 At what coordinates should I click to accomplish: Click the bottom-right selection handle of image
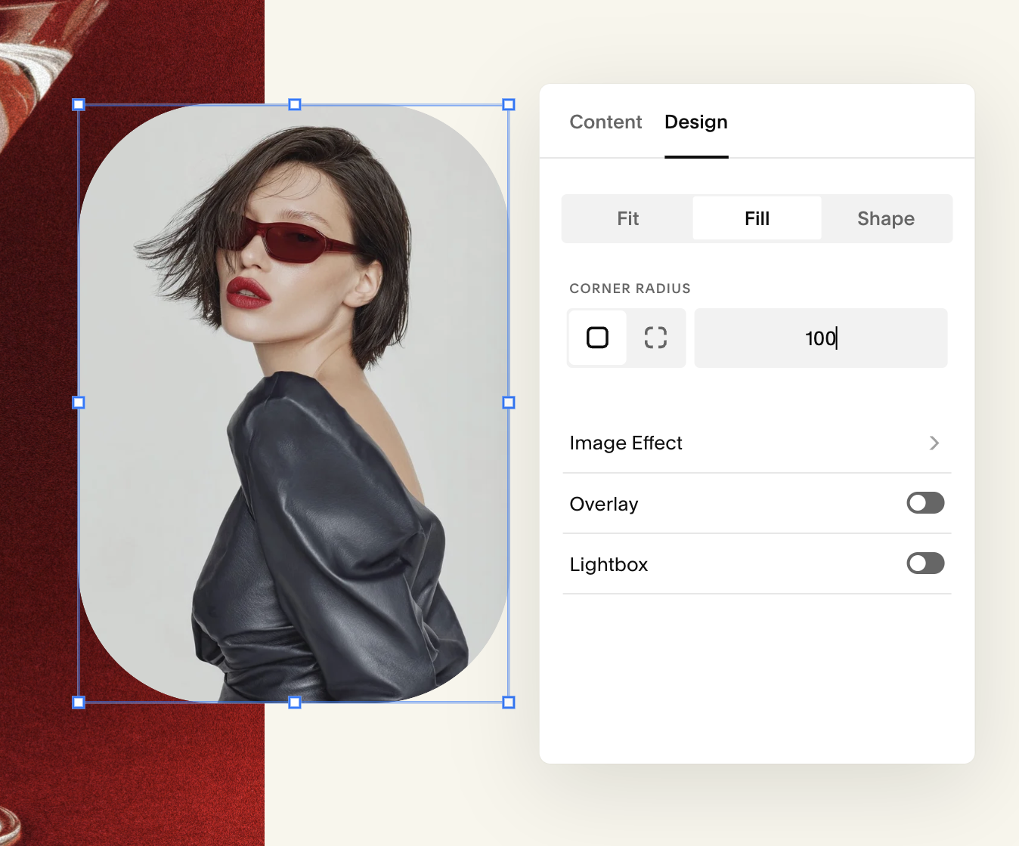pos(509,702)
